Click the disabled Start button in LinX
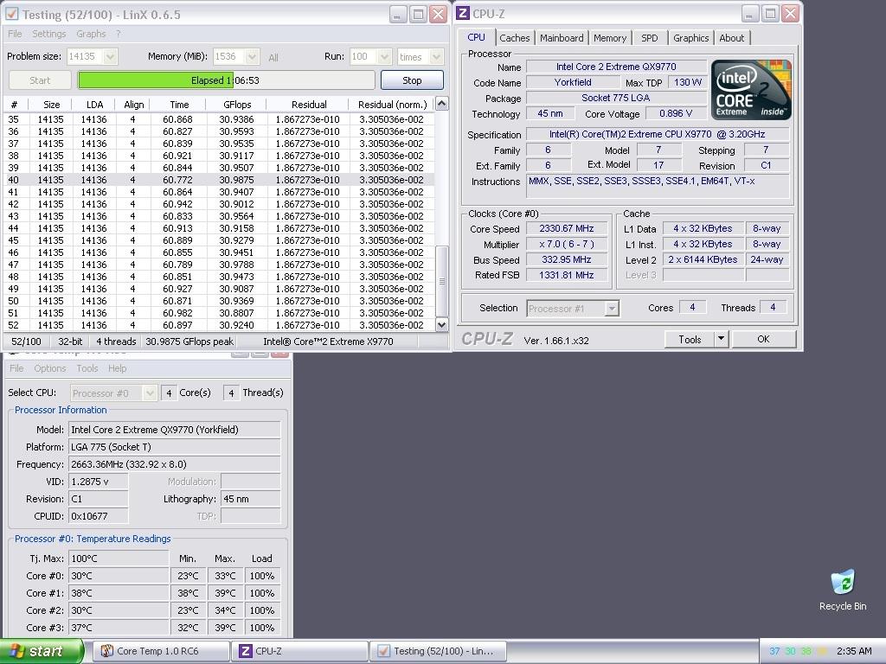The height and width of the screenshot is (664, 886). coord(40,80)
